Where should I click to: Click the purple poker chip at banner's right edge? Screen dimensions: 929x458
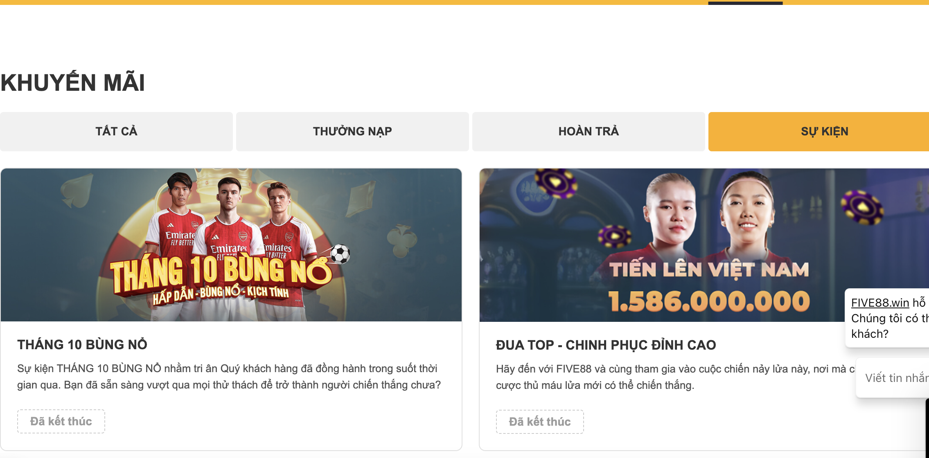[x=862, y=207]
